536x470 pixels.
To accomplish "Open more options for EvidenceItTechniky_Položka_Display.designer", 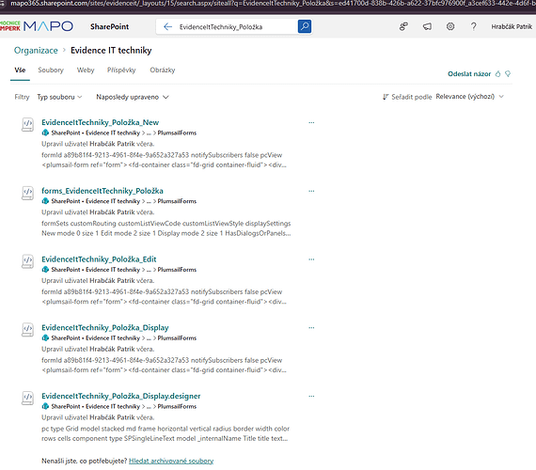I will [x=311, y=396].
